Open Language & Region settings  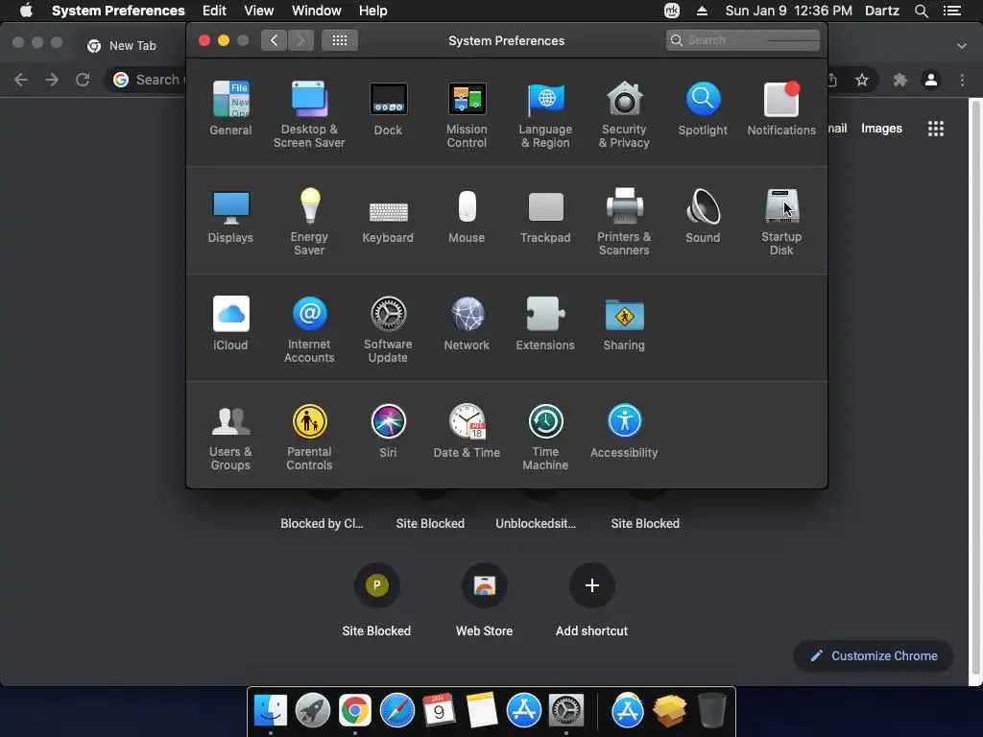(x=545, y=114)
